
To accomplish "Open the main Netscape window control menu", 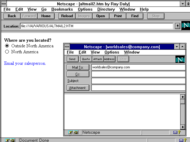I will [x=4, y=4].
